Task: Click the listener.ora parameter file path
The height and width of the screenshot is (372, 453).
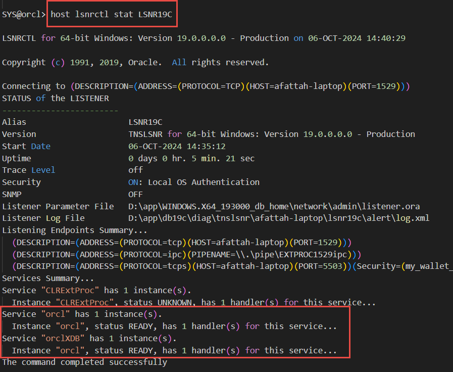Action: click(274, 206)
